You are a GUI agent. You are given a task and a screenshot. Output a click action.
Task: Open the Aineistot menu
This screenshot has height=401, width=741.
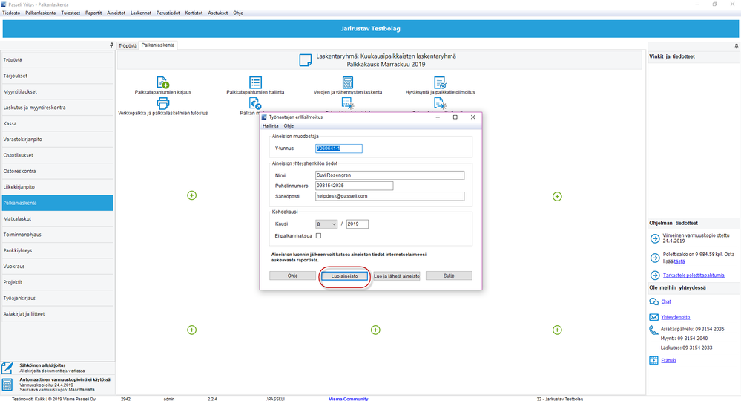(116, 13)
